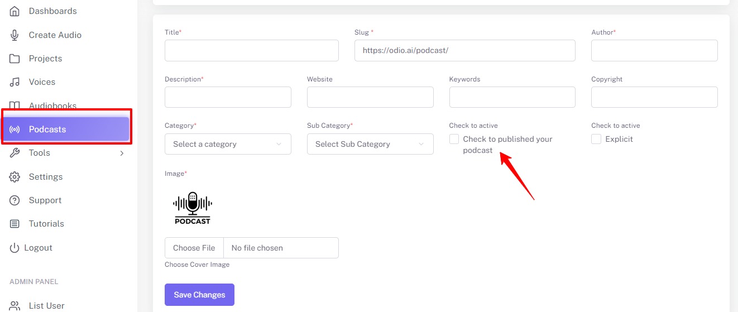Click the Save Changes button
The height and width of the screenshot is (312, 738).
coord(199,295)
